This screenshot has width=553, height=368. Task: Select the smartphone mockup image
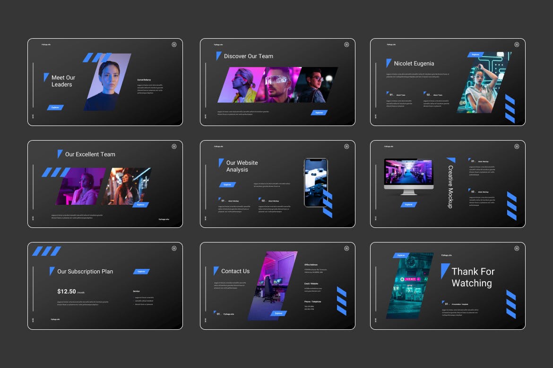[x=316, y=183]
